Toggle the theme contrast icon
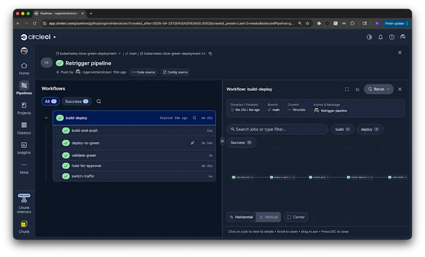 (369, 37)
